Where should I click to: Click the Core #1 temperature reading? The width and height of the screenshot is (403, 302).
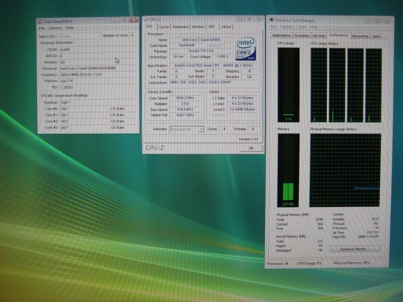coord(85,115)
